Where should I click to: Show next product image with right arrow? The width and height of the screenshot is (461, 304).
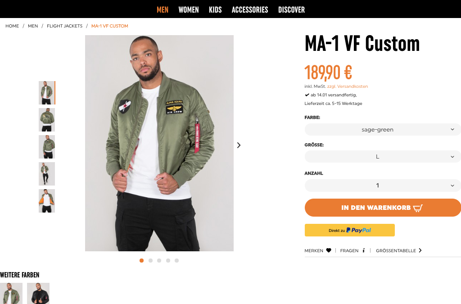click(x=239, y=145)
